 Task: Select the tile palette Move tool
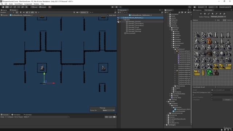click(x=205, y=14)
